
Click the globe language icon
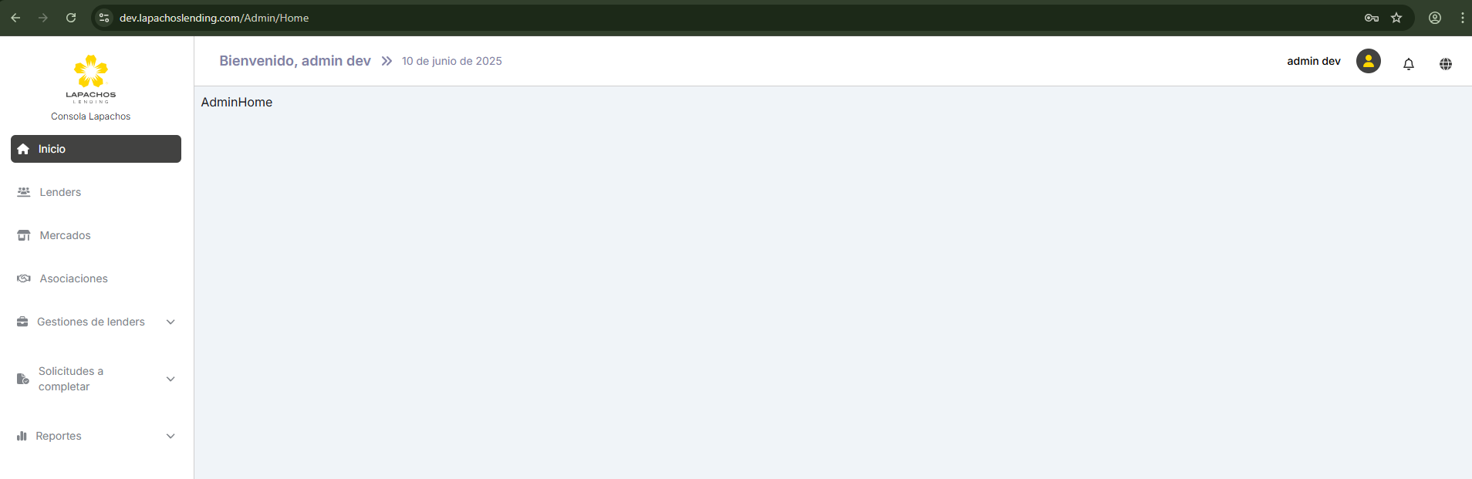click(x=1445, y=64)
